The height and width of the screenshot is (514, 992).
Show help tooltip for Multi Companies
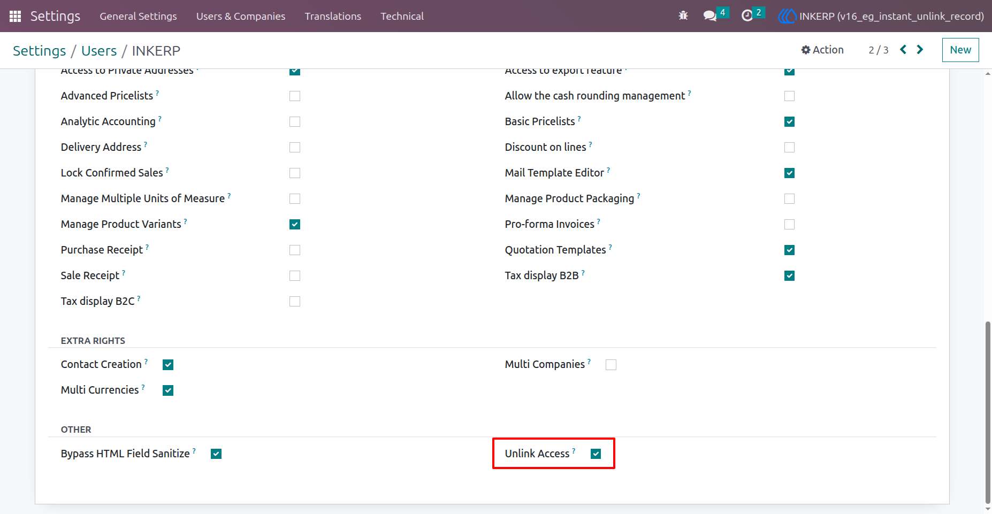(x=589, y=362)
